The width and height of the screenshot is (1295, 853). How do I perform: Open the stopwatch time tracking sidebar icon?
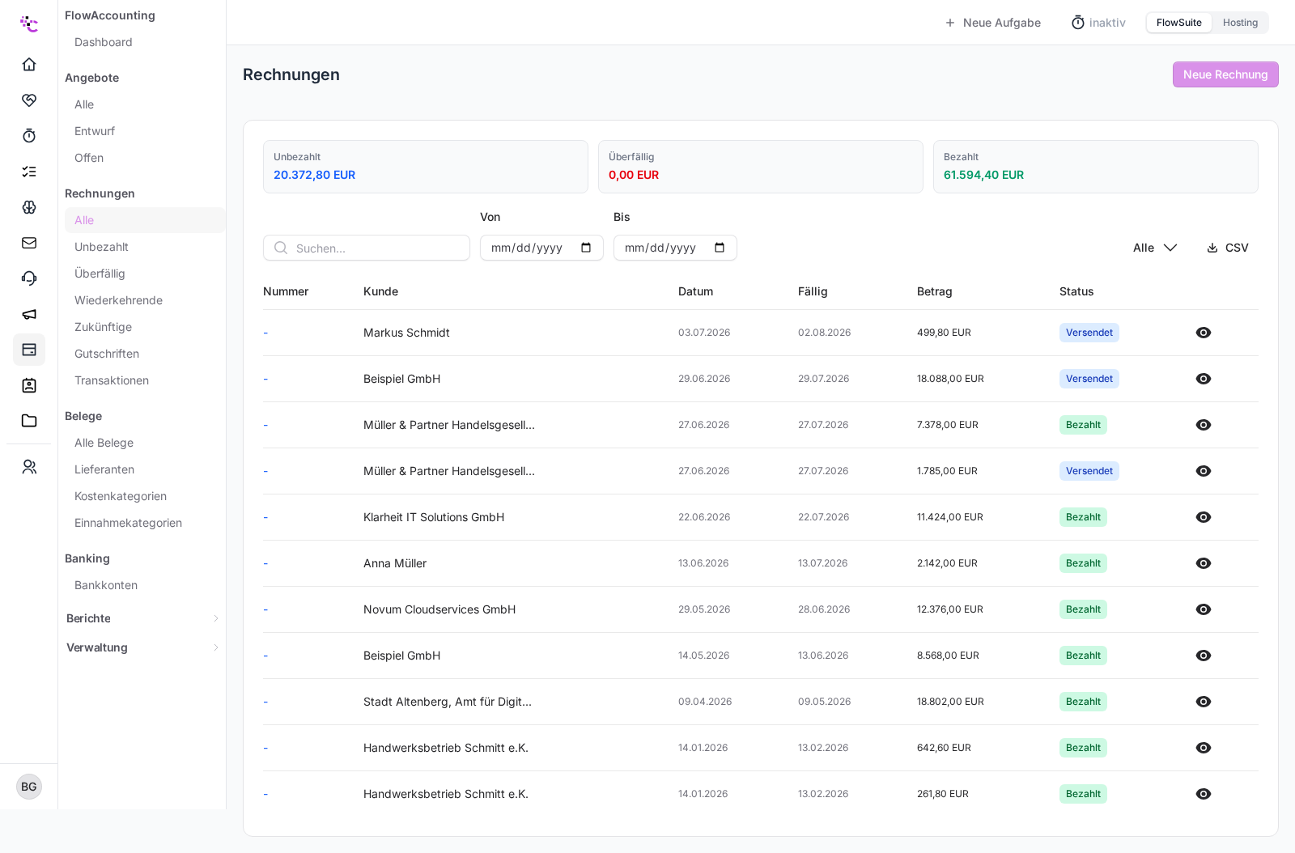tap(29, 136)
